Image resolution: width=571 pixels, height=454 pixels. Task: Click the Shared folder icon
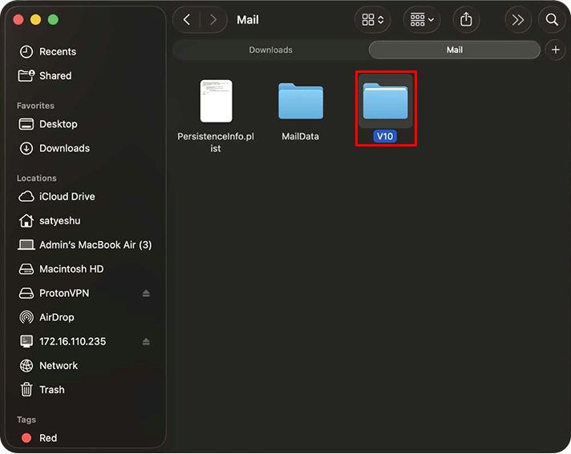pos(26,75)
